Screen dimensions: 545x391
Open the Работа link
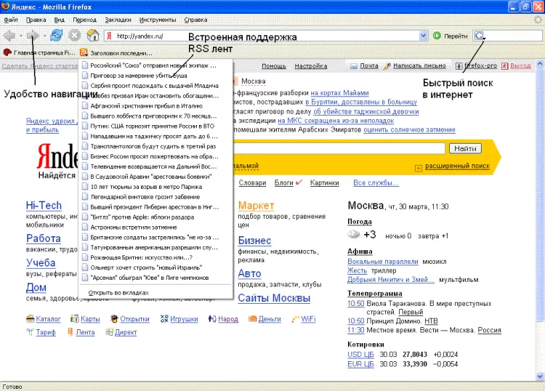point(44,238)
